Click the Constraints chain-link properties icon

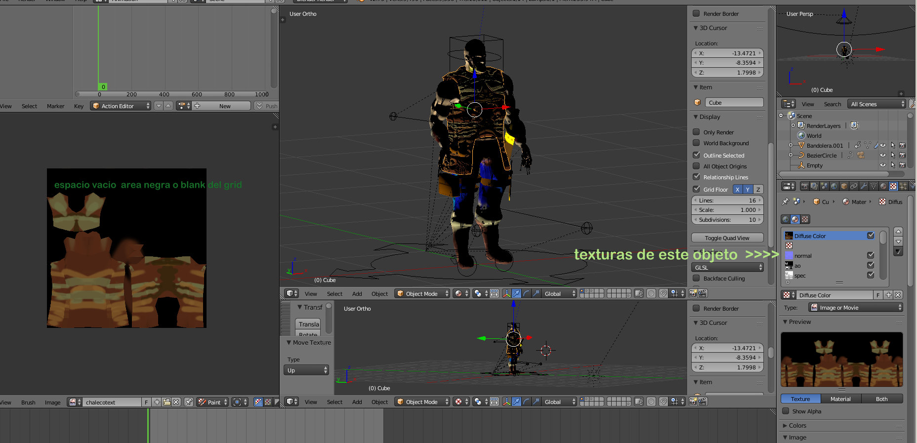coord(854,186)
